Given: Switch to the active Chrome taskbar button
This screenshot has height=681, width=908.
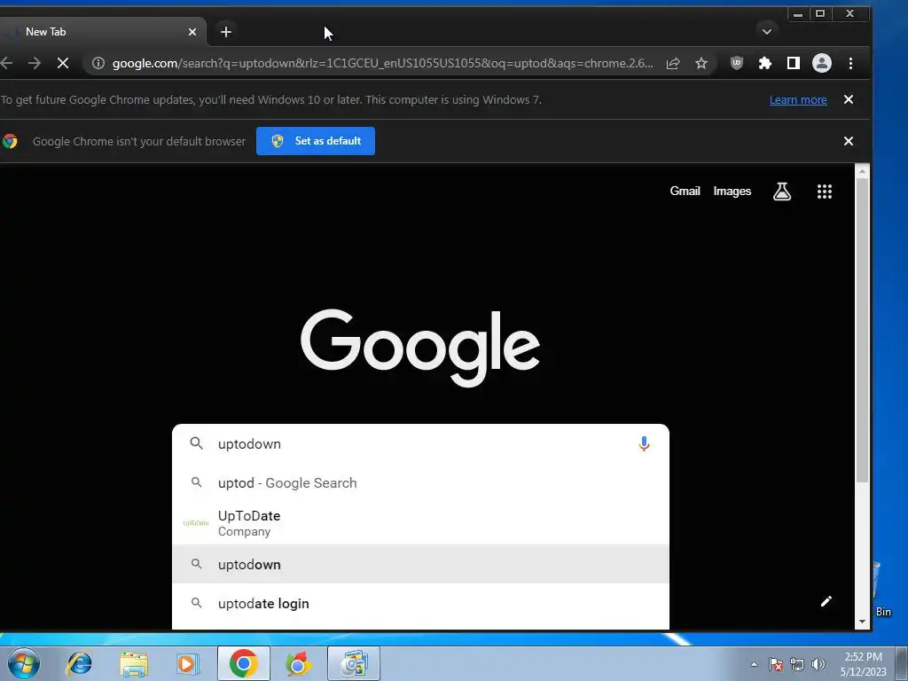Looking at the screenshot, I should click(244, 663).
